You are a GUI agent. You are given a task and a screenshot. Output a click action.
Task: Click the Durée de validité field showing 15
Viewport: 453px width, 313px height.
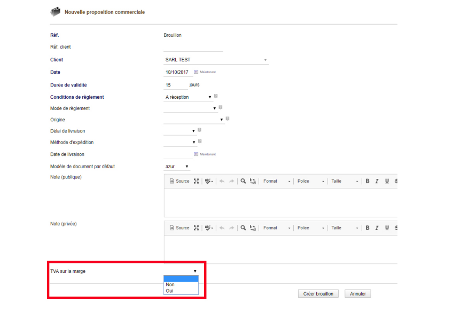coord(175,85)
